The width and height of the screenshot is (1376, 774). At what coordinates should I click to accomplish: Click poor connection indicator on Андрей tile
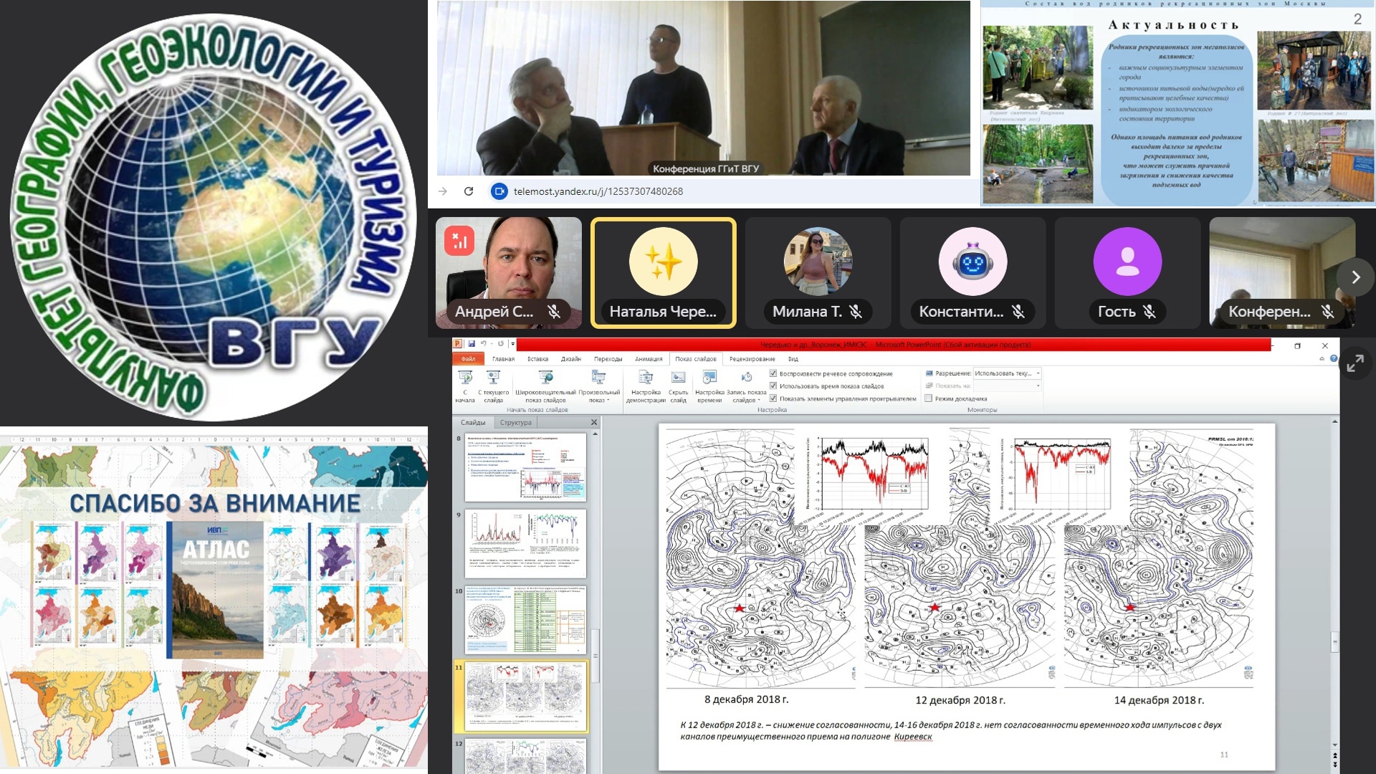pos(459,242)
